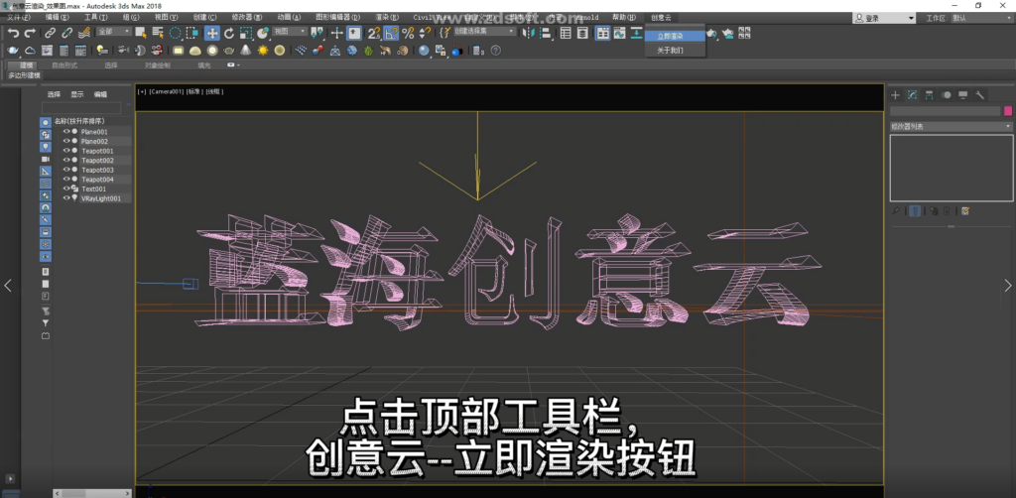Hide Plane002 with its eye icon
The width and height of the screenshot is (1016, 498).
[66, 141]
